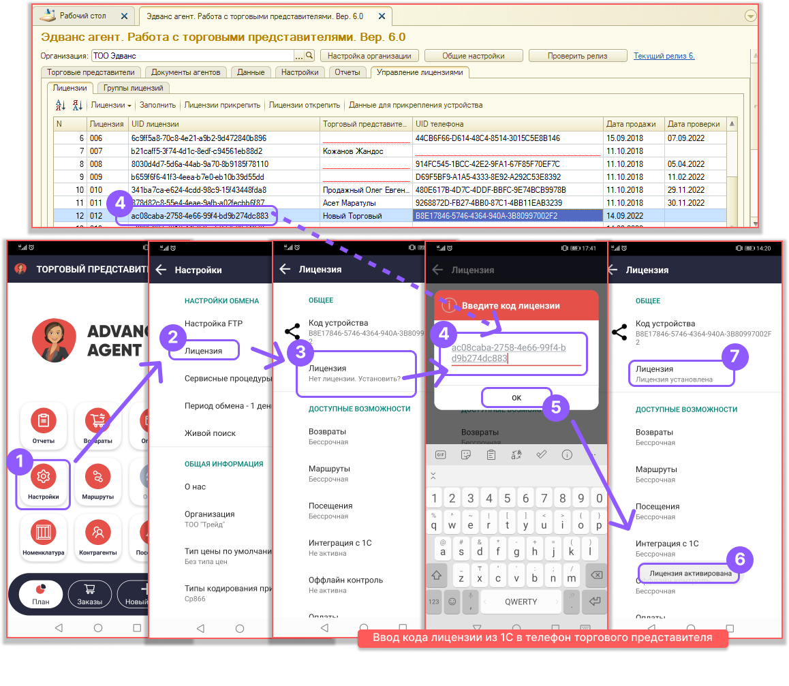
Task: Tap Настройка FTP in settings list
Action: pyautogui.click(x=213, y=324)
